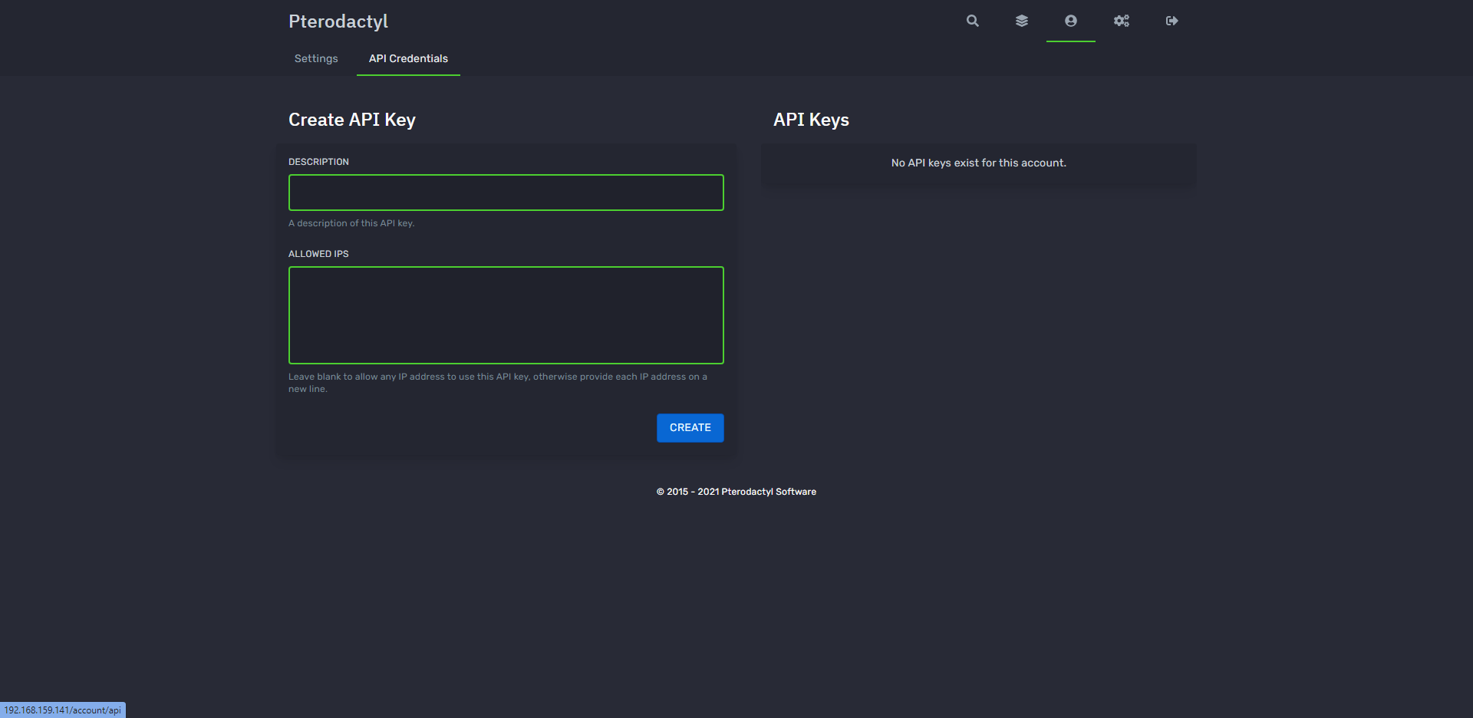Open the search magnifier icon
This screenshot has height=718, width=1473.
[x=972, y=21]
